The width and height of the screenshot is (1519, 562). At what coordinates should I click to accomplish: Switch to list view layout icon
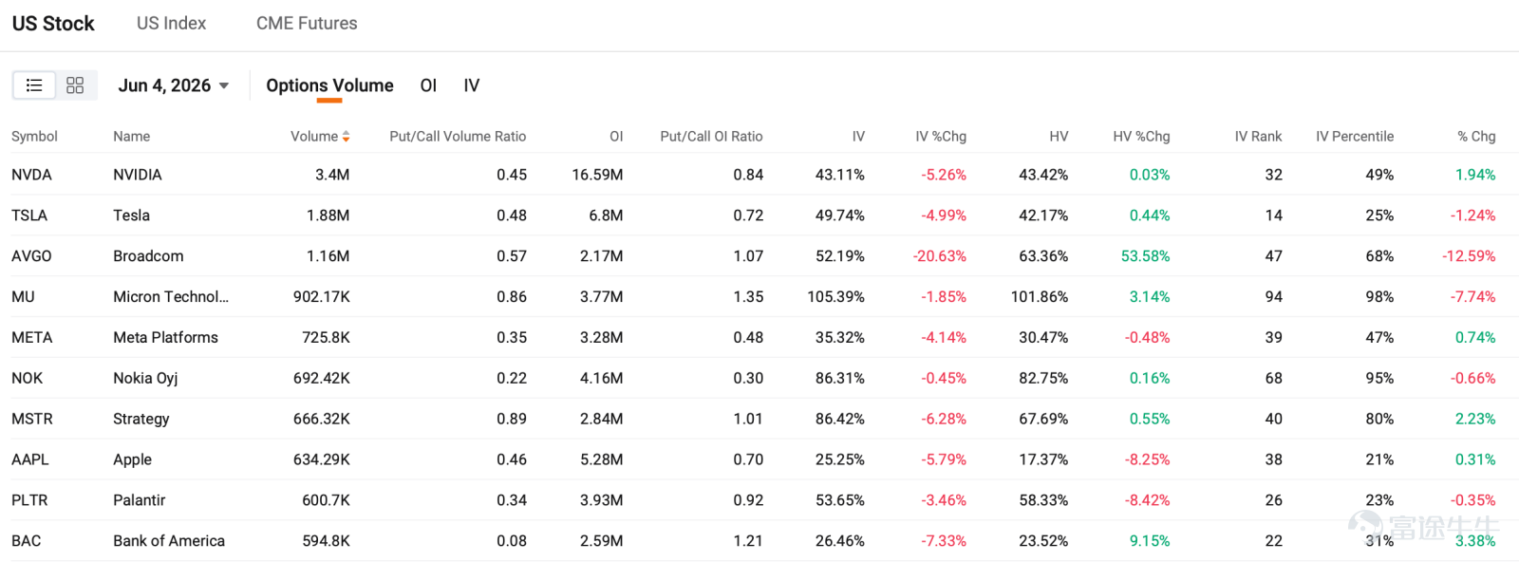click(x=34, y=85)
